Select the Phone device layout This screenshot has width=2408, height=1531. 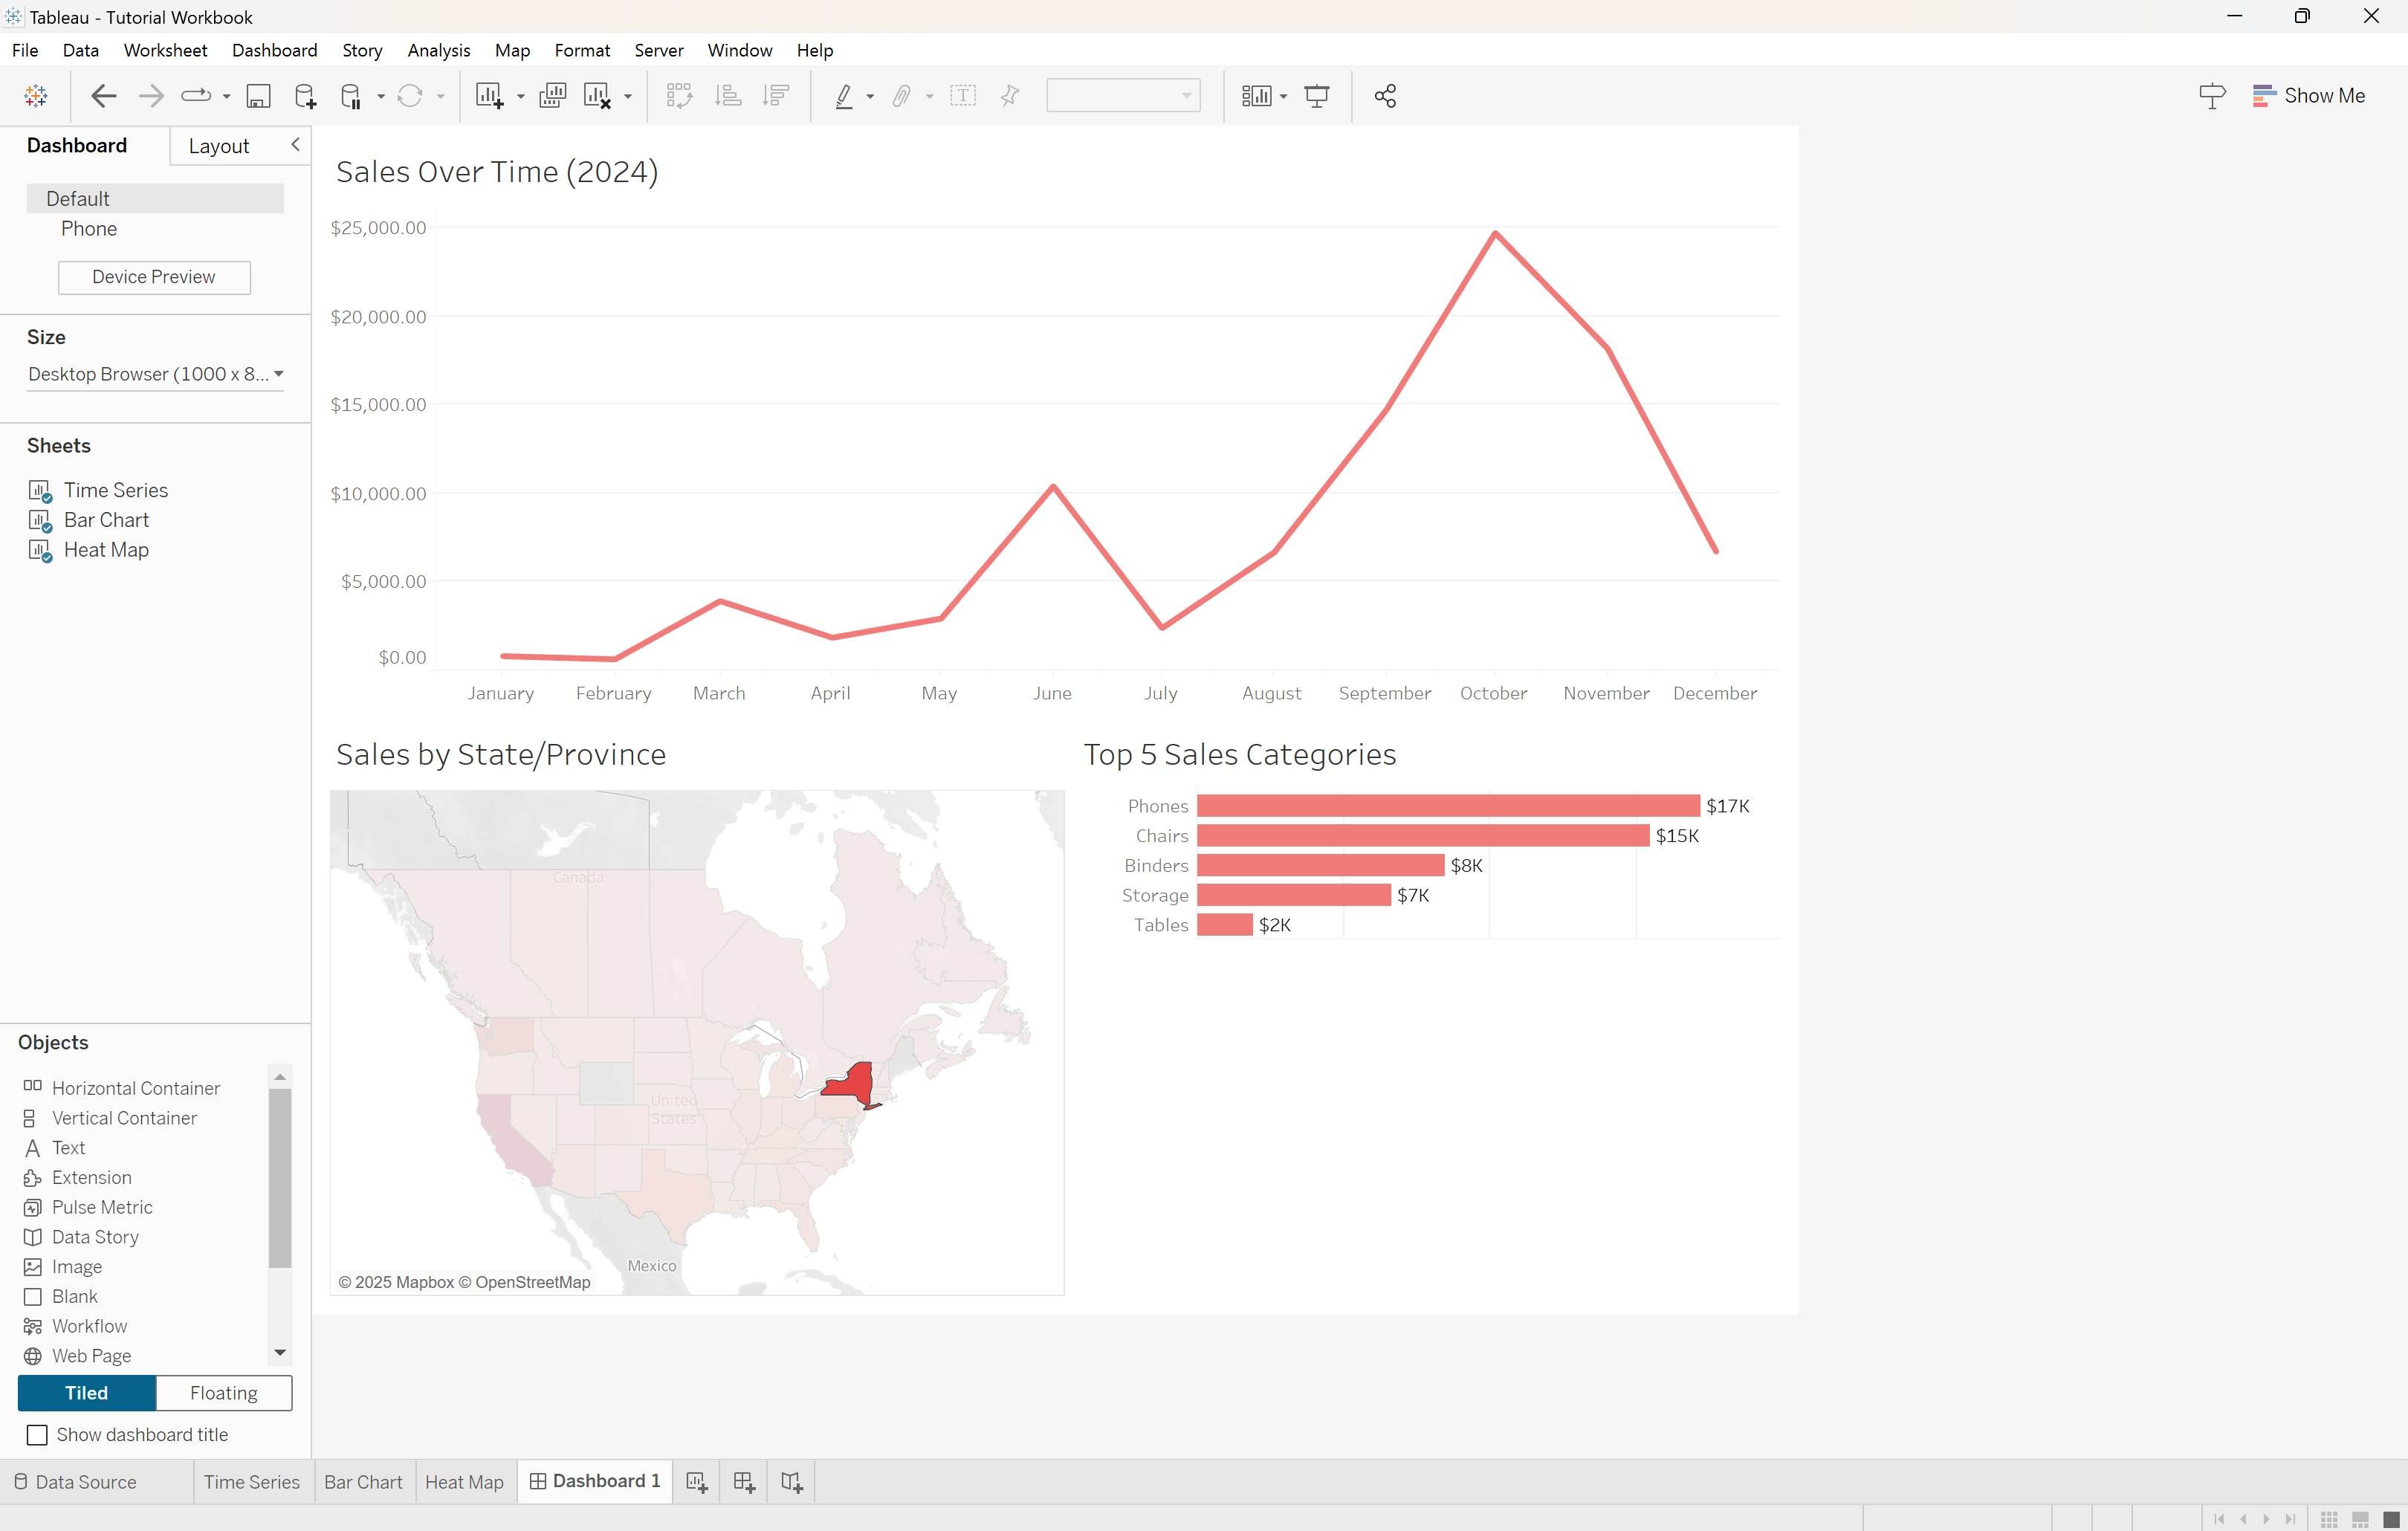(89, 229)
